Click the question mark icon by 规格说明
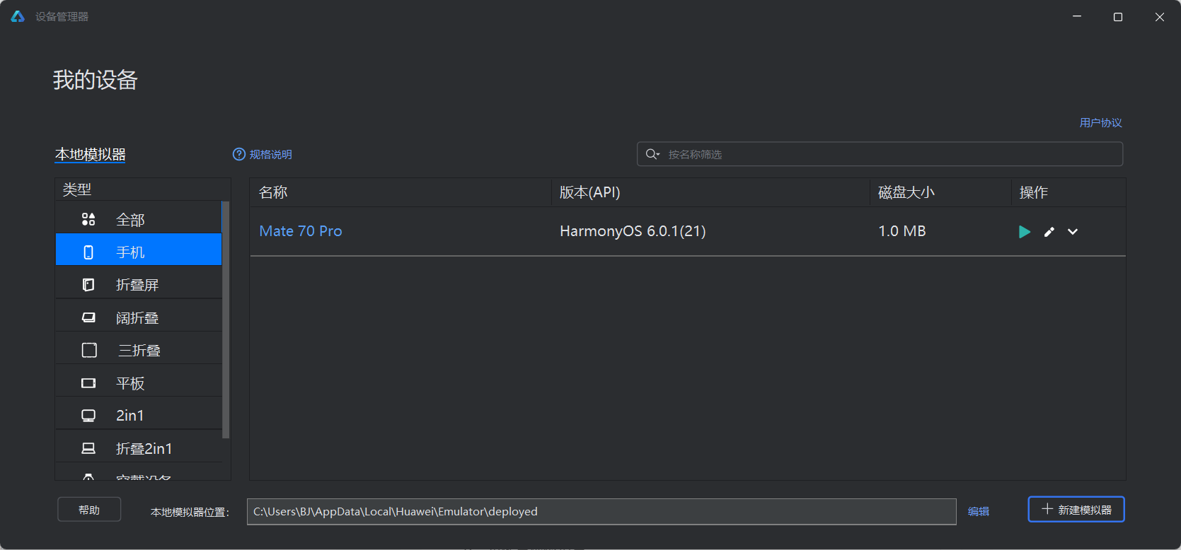 (x=239, y=154)
